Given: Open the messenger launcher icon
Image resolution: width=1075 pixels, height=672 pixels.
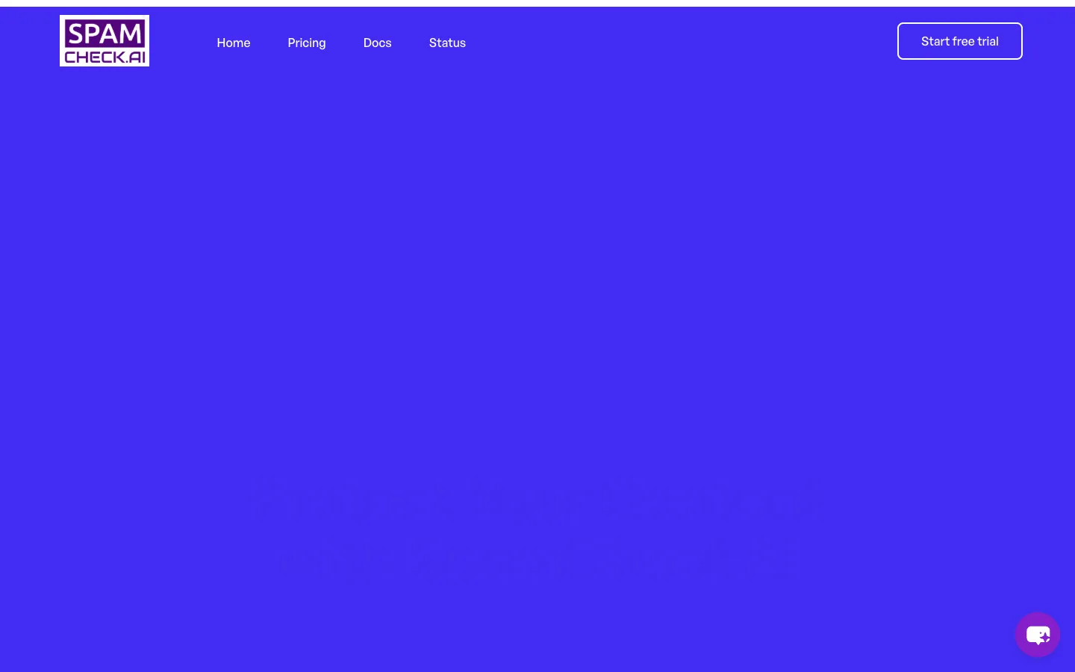Looking at the screenshot, I should click(x=1038, y=635).
